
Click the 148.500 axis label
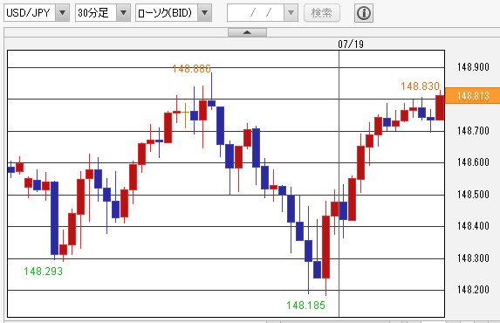point(473,194)
